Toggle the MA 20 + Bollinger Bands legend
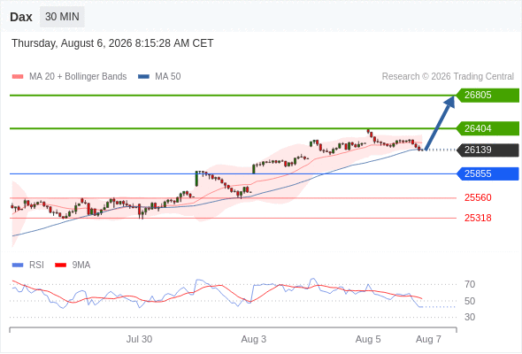 pyautogui.click(x=69, y=77)
